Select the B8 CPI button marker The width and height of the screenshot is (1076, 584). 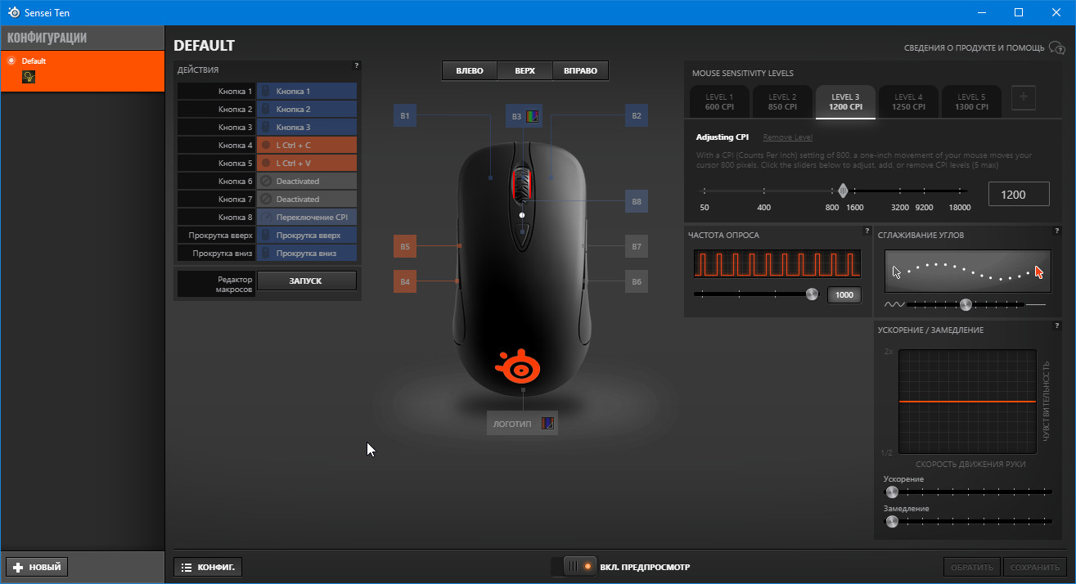(x=637, y=201)
